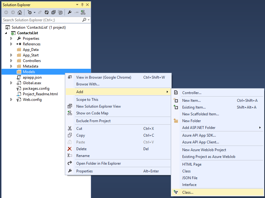
Task: Click the Forward arrow in Solution Explorer toolbar
Action: click(x=13, y=12)
